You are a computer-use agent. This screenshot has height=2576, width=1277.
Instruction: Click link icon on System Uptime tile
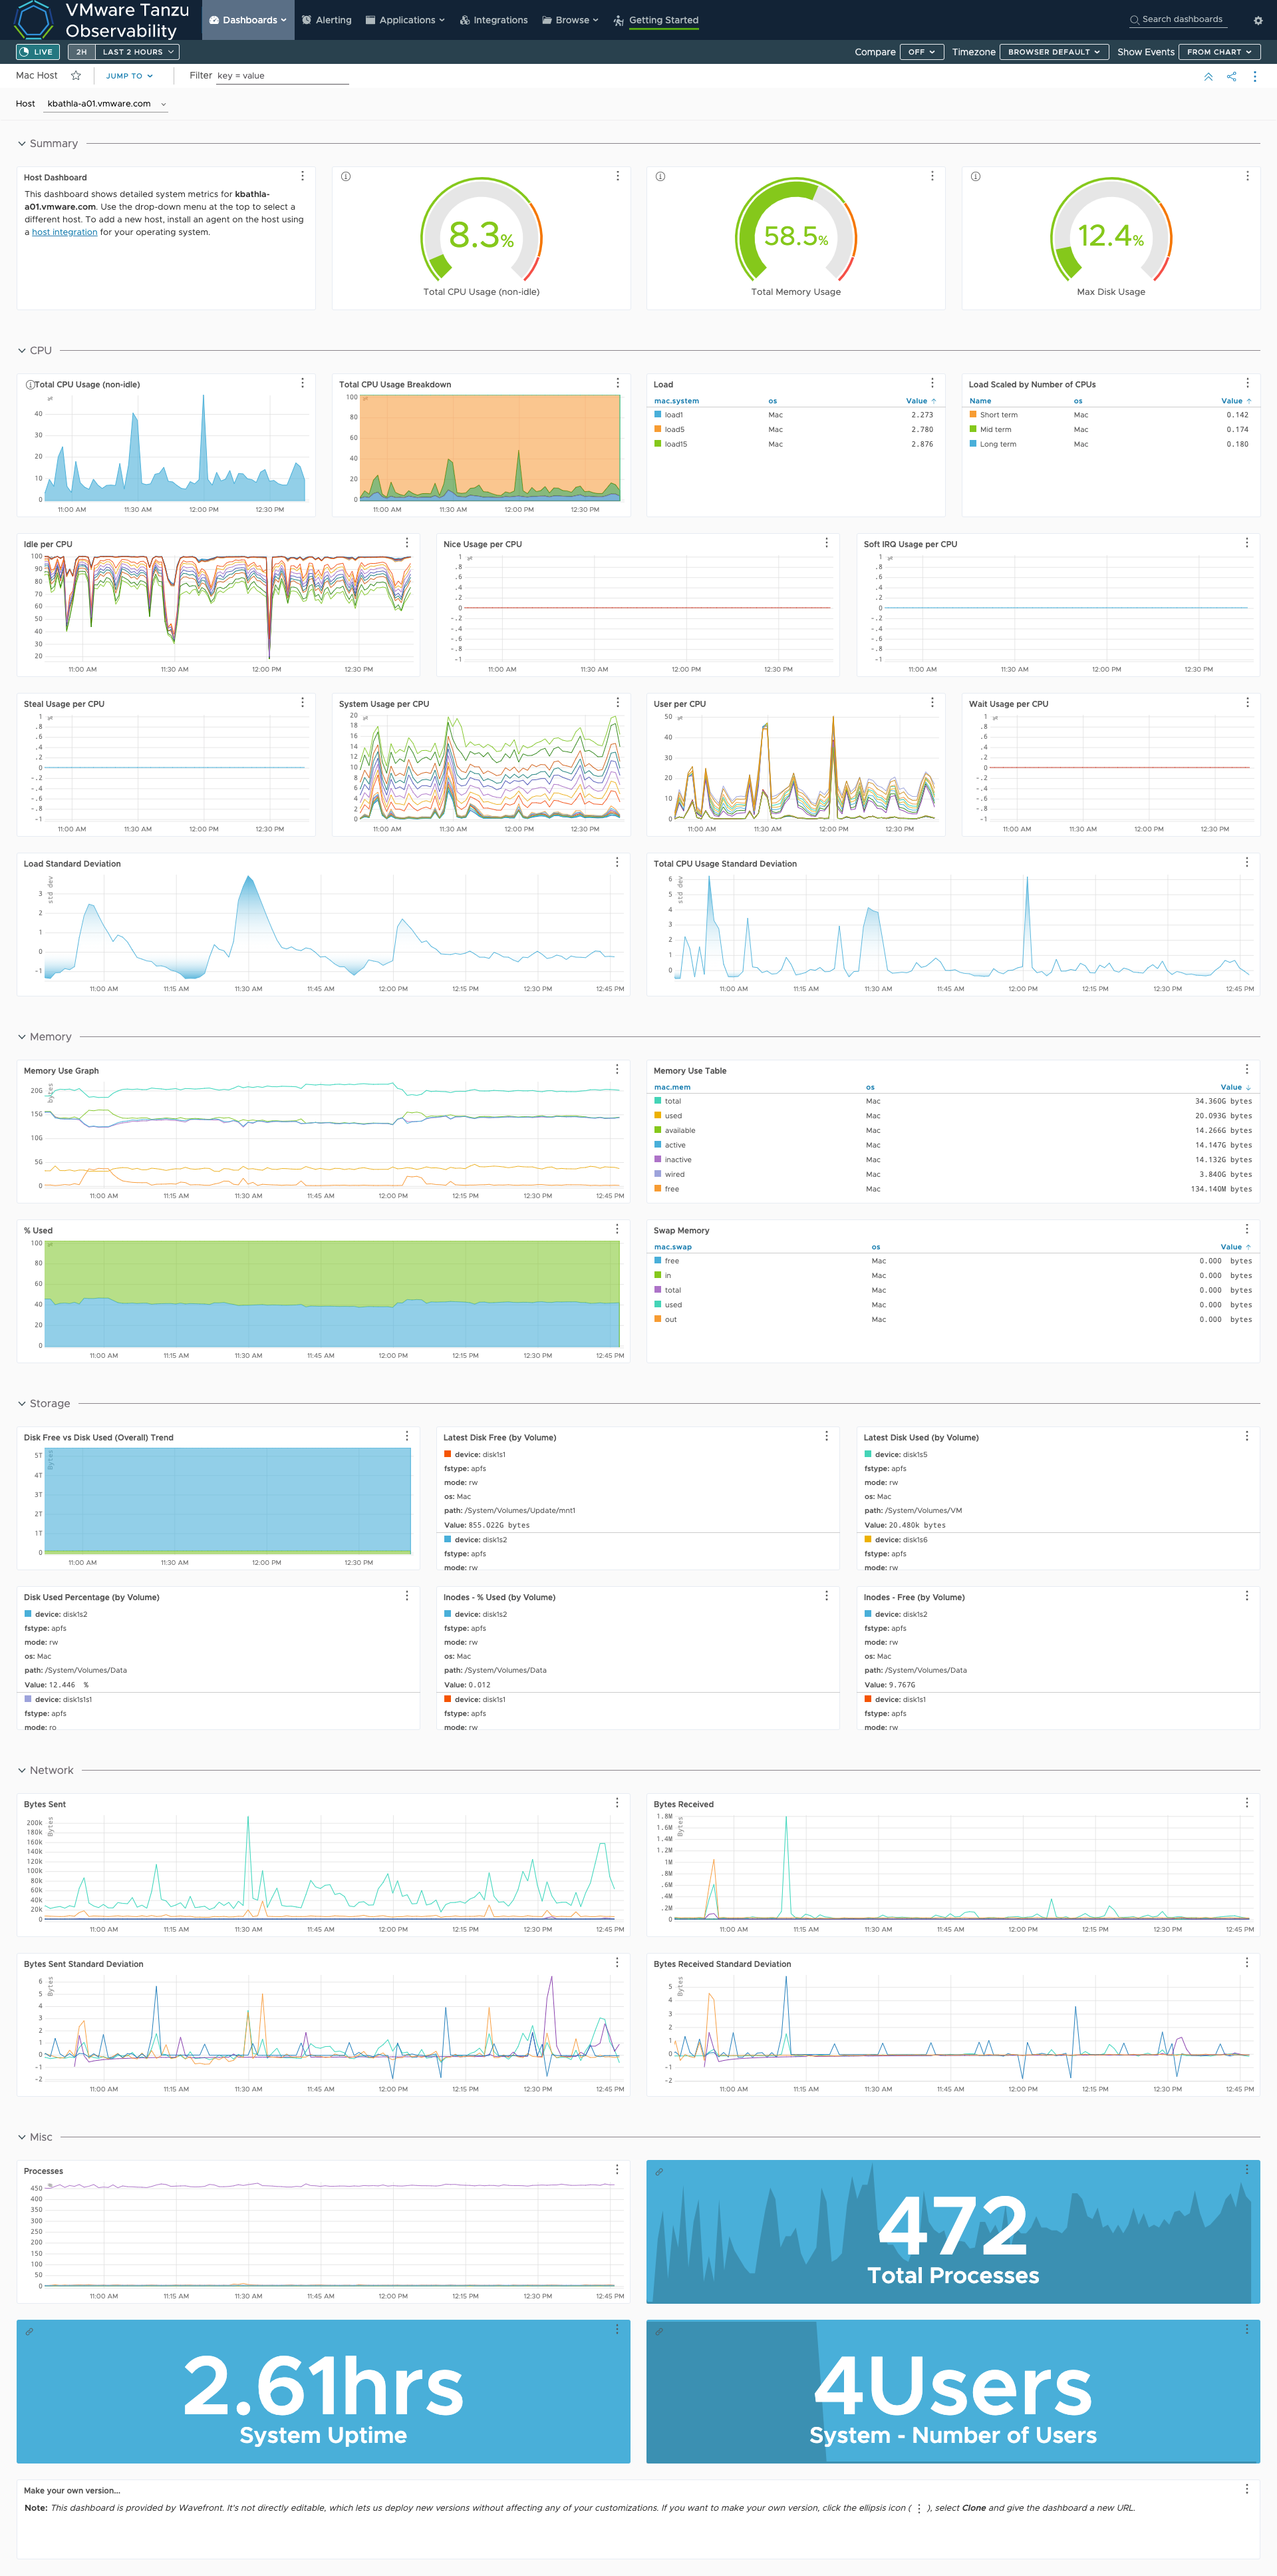coord(29,2332)
